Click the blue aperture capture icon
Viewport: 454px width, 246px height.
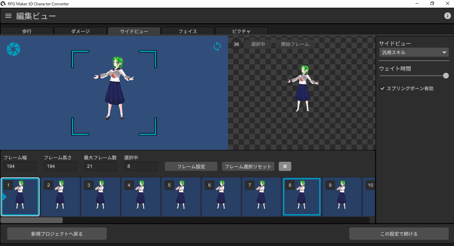click(x=13, y=49)
